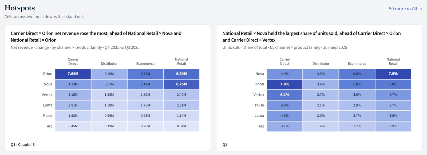Click the Hotspots section heading
Image resolution: width=427 pixels, height=155 pixels.
20,8
